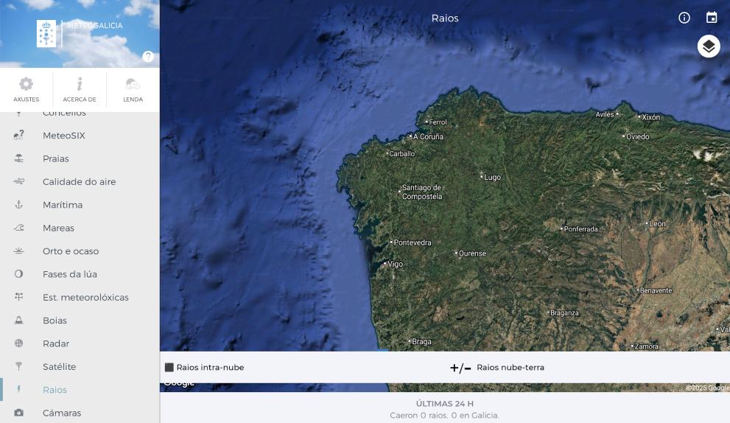Click the Ponferrada city label on map

(x=580, y=229)
